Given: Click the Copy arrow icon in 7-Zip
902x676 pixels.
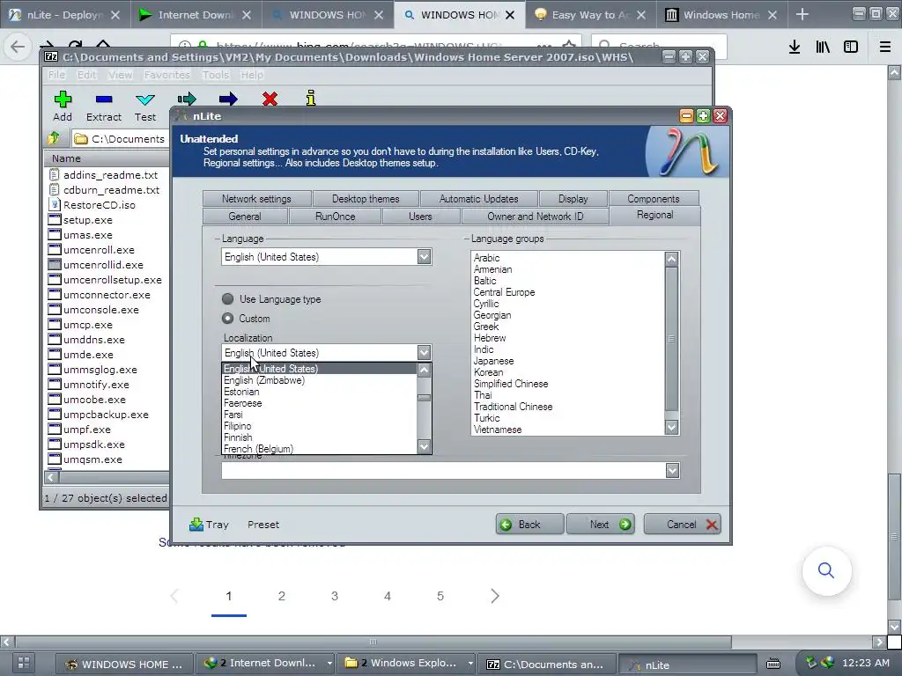Looking at the screenshot, I should pyautogui.click(x=187, y=99).
